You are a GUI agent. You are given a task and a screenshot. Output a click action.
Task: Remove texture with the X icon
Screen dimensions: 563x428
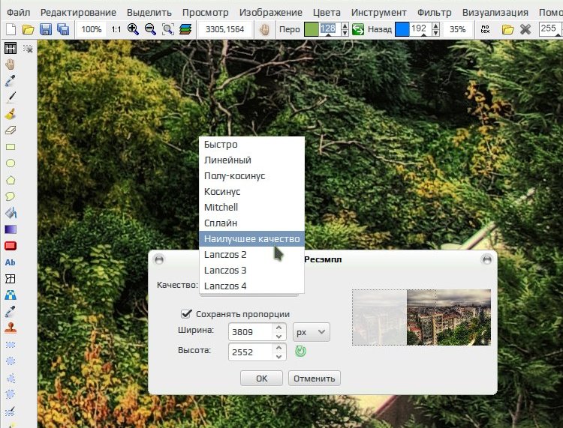(x=525, y=29)
